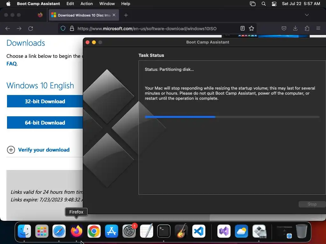Open GarageBand from the Dock
The height and width of the screenshot is (244, 326).
[181, 231]
